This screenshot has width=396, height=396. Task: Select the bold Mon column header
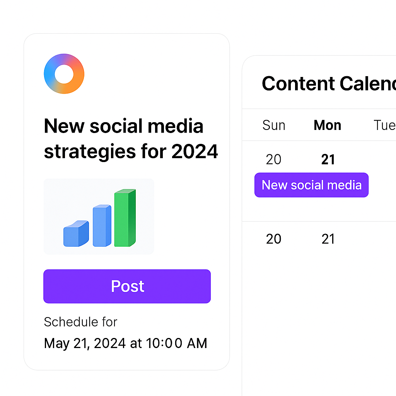pyautogui.click(x=328, y=125)
